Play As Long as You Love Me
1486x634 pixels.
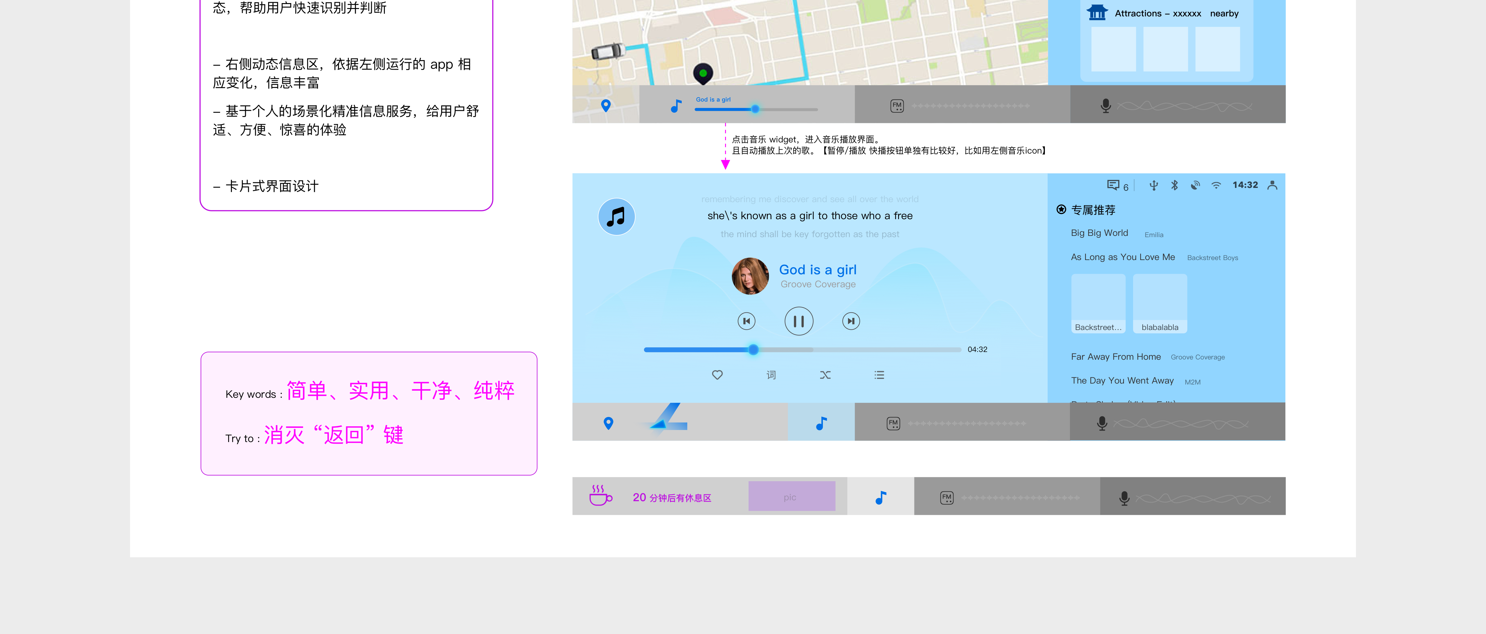pyautogui.click(x=1154, y=257)
